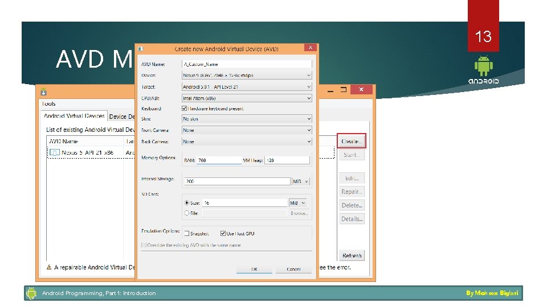Click the Create AVD dialog title icon
The image size is (547, 307).
pyautogui.click(x=141, y=49)
